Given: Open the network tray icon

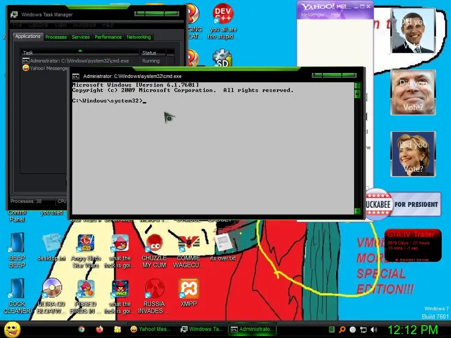Looking at the screenshot, I should coord(363,330).
